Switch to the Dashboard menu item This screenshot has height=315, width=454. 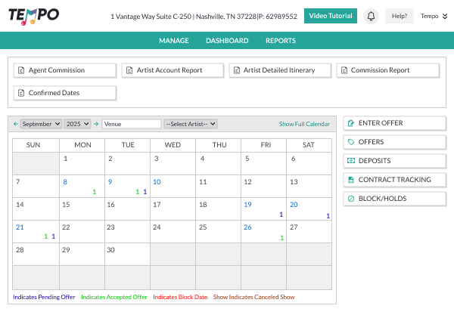[x=227, y=41]
